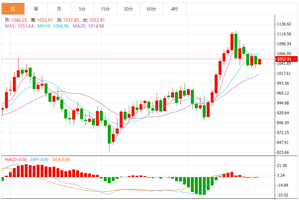Open the 30分 timeframe tab

128,9
